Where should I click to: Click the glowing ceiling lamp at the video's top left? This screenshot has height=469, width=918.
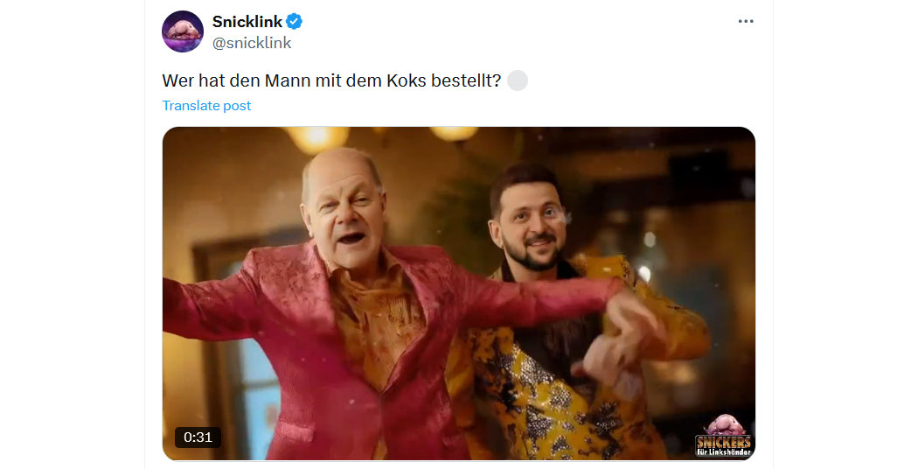316,139
